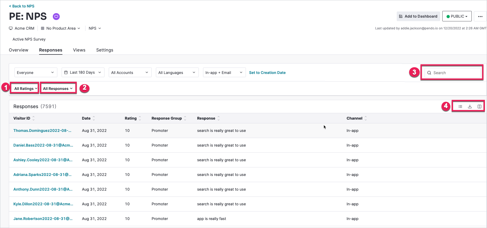The image size is (487, 228).
Task: Click the Aug 31, 2022 date in Daniel.Bass row
Action: pos(94,145)
